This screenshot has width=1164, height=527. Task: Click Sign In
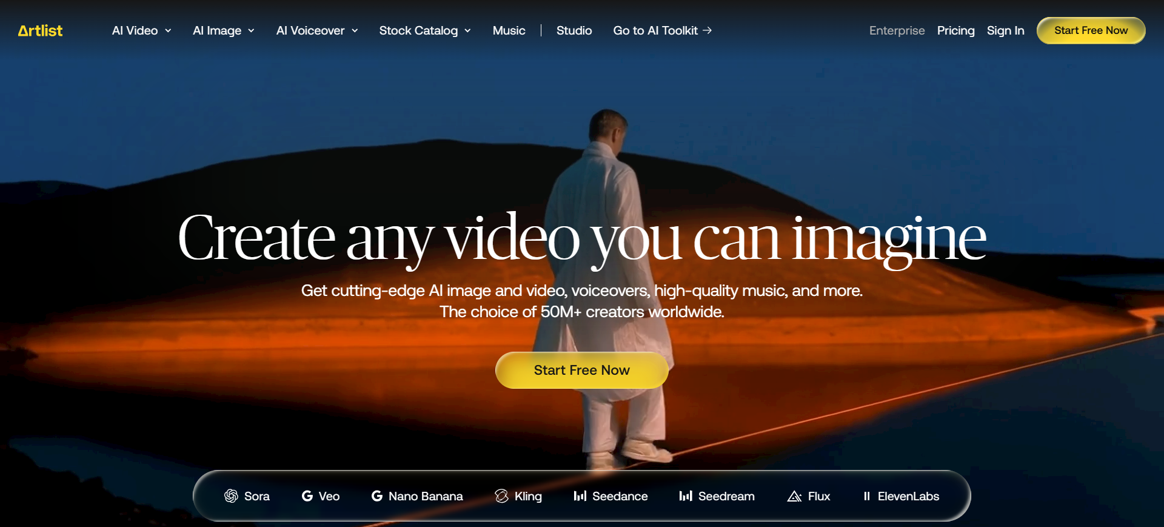(1005, 30)
